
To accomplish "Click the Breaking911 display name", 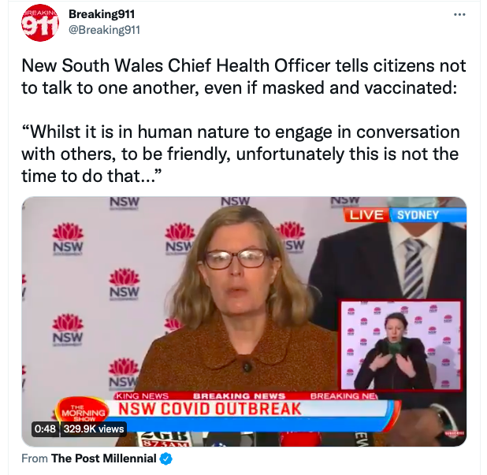I will (102, 14).
